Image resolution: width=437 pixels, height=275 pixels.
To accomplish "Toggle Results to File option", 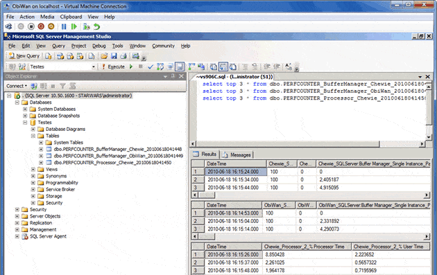I will pos(233,66).
